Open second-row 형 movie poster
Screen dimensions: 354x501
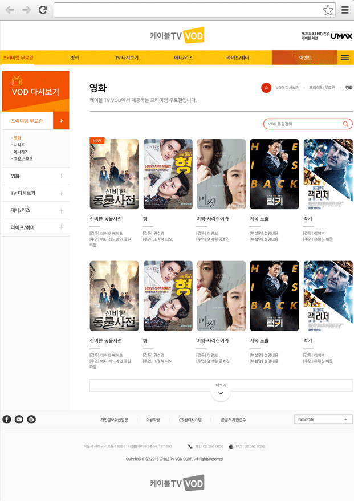(x=168, y=296)
